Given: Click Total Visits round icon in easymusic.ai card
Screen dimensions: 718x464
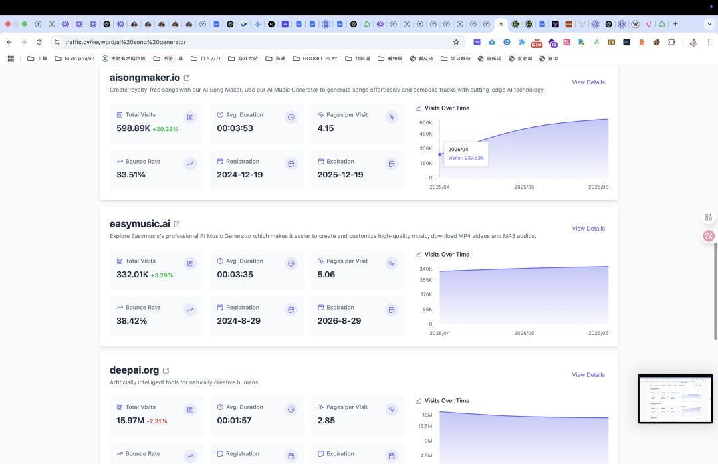Looking at the screenshot, I should tap(190, 263).
